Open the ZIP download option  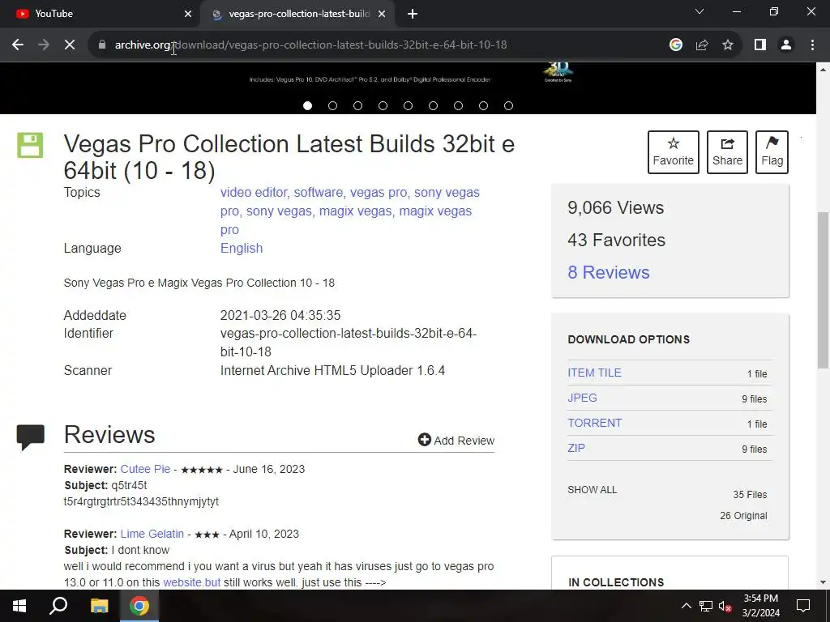click(x=576, y=448)
